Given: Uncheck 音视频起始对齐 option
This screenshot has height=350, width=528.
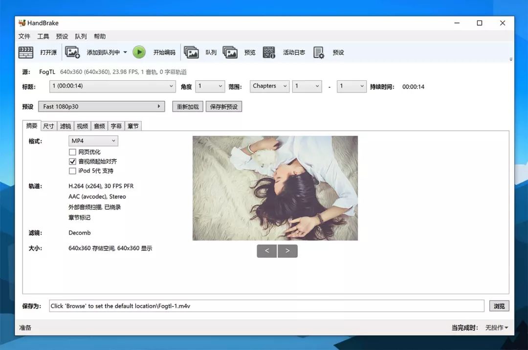Looking at the screenshot, I should tap(72, 161).
